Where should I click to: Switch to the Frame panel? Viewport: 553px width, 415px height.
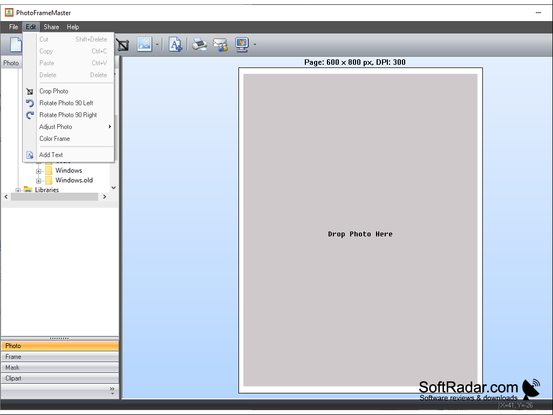pos(60,357)
